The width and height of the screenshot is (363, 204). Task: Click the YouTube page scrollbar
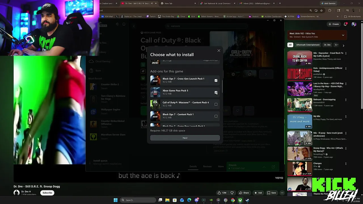coord(362,65)
